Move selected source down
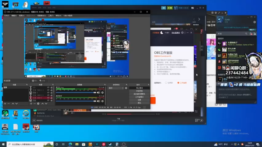This screenshot has height=147, width=262. pyautogui.click(x=46, y=104)
